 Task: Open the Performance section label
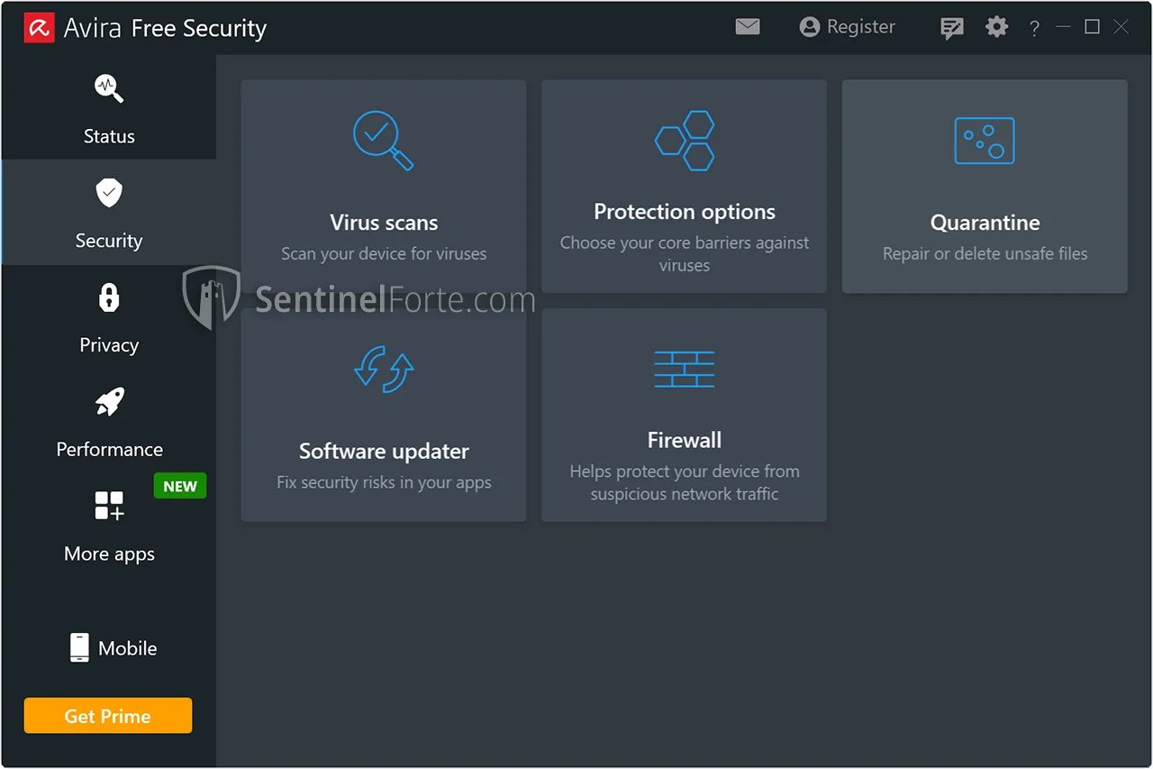pos(110,449)
